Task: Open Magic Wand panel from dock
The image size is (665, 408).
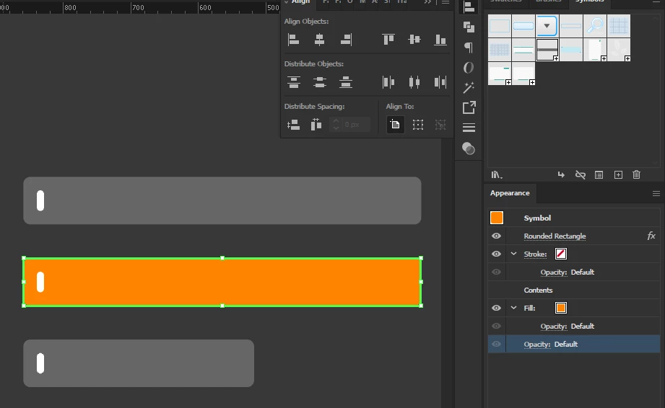Action: pyautogui.click(x=469, y=88)
